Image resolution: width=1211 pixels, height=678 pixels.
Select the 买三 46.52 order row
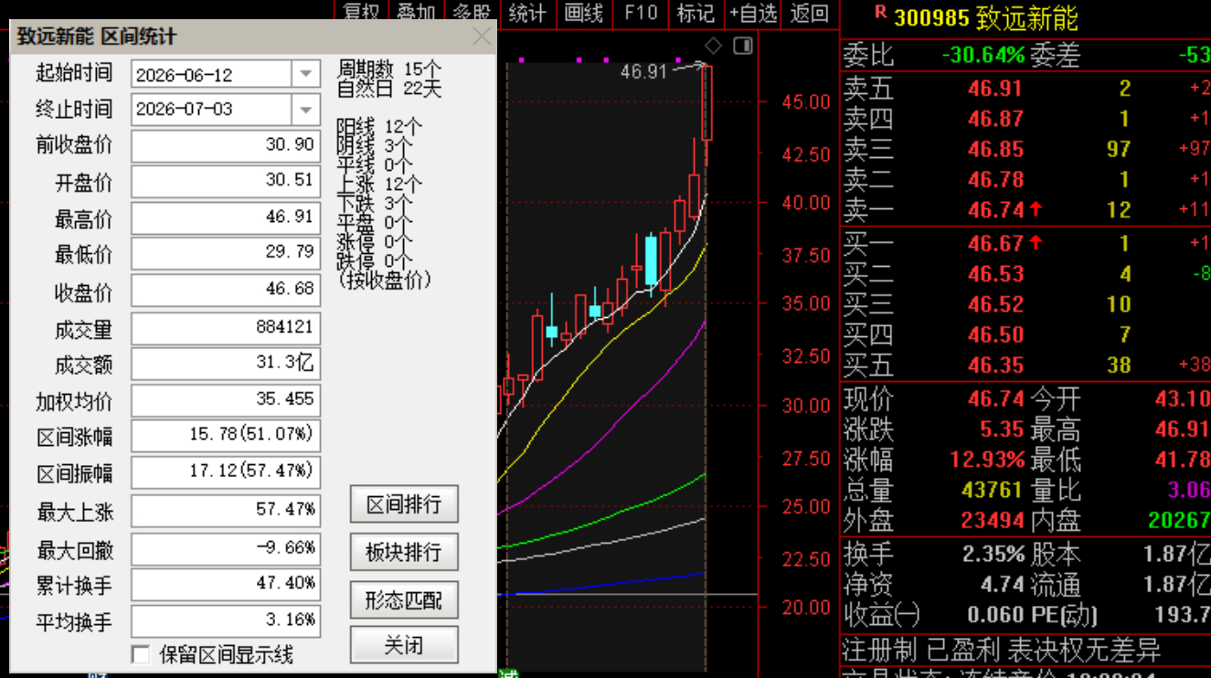(x=1025, y=304)
